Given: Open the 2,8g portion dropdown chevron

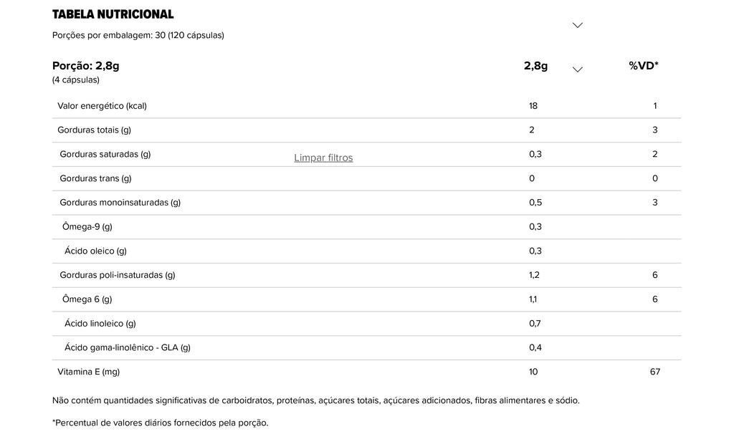Looking at the screenshot, I should click(x=577, y=69).
